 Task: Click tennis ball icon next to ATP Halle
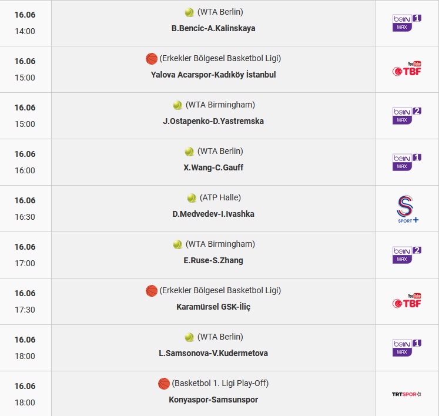pos(192,198)
